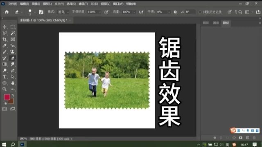
Task: Click the Home icon in options bar
Action: coord(7,12)
